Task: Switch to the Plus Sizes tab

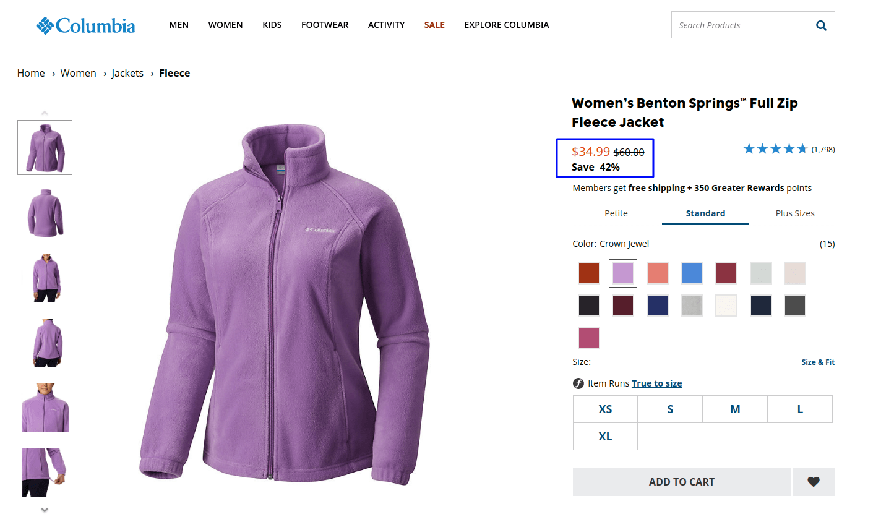Action: coord(794,213)
